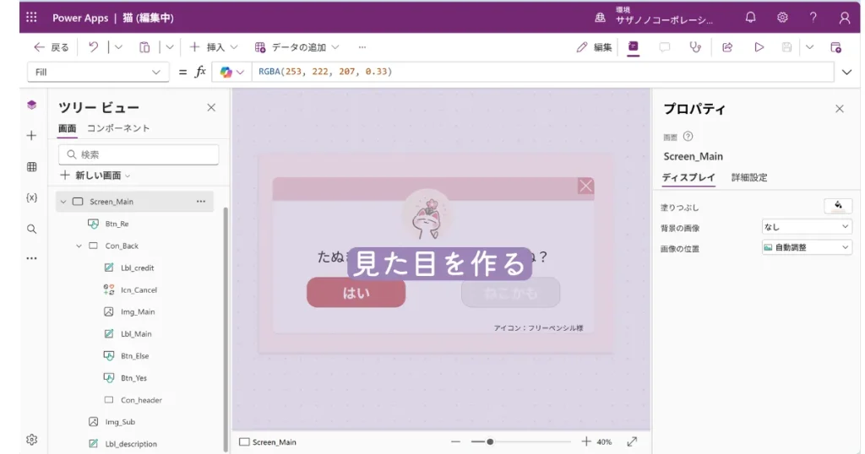Click the Tree view layers icon
This screenshot has width=865, height=454.
click(31, 105)
